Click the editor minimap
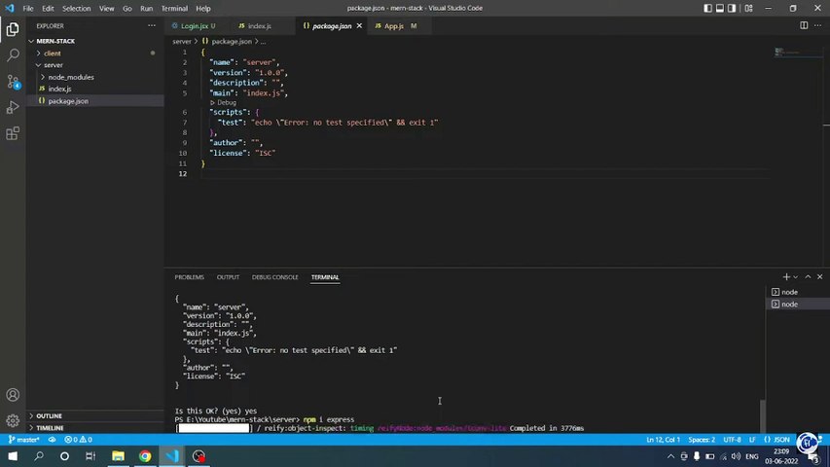The height and width of the screenshot is (467, 830). (796, 53)
